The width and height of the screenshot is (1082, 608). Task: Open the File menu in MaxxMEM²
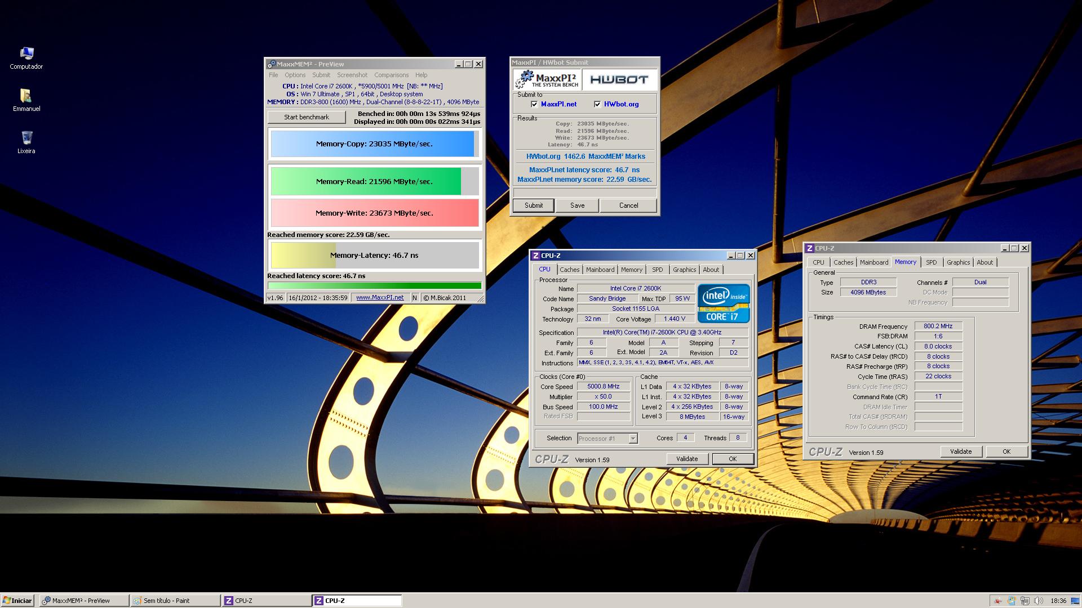pos(273,75)
